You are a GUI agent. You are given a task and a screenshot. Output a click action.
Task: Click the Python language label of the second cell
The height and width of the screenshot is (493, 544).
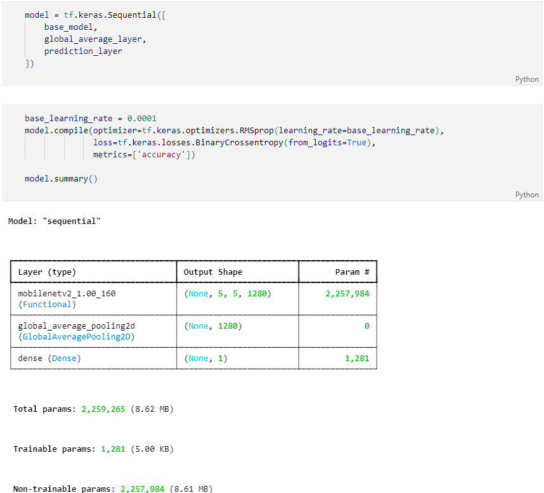point(527,195)
